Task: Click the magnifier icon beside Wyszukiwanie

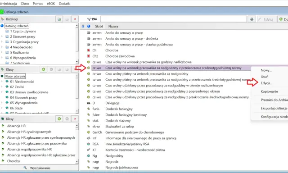Action: [25, 168]
